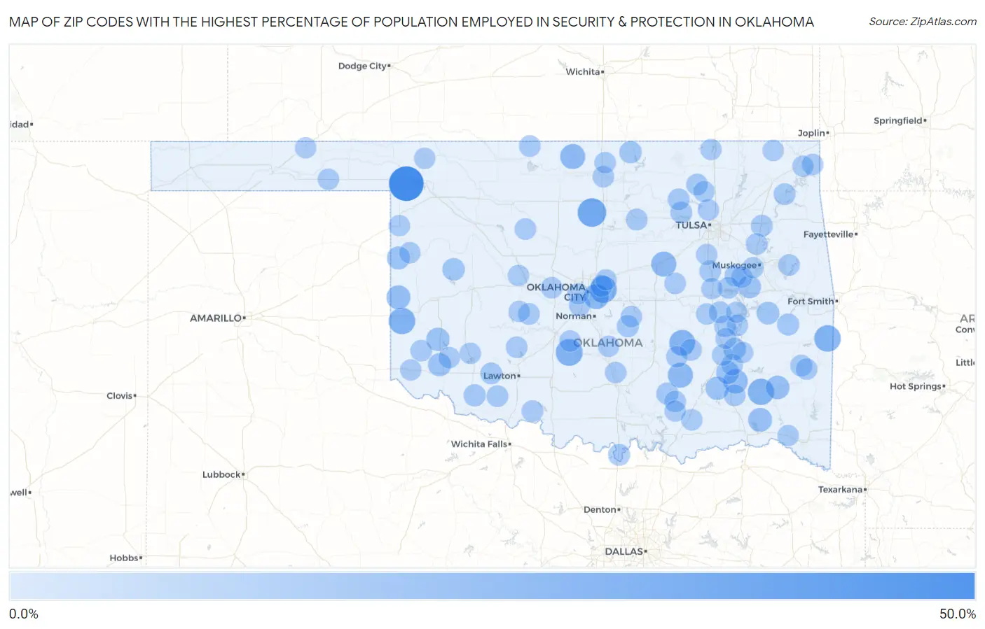
Task: Click the Lawton city label
Action: click(x=501, y=376)
